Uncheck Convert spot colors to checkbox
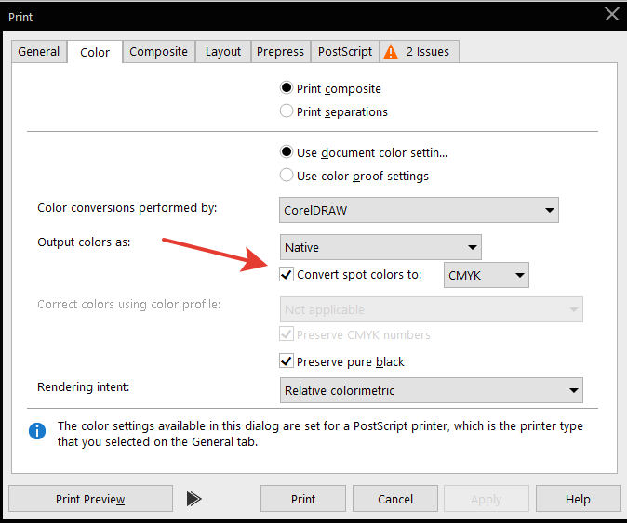627x523 pixels. click(x=287, y=274)
